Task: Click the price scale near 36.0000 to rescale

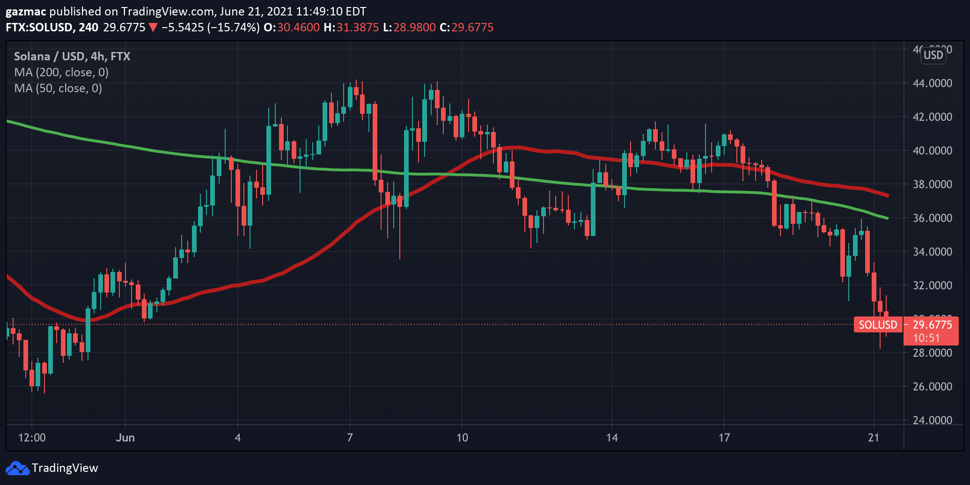Action: (x=932, y=217)
